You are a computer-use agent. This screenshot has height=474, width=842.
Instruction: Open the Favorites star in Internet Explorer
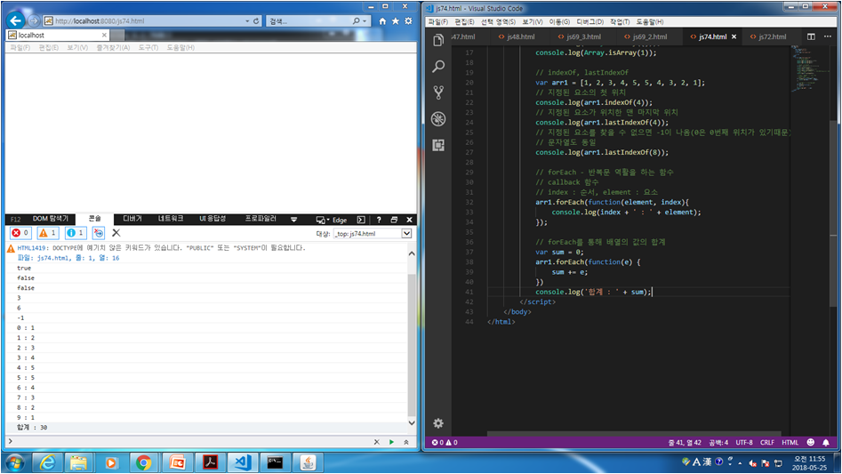pos(396,21)
